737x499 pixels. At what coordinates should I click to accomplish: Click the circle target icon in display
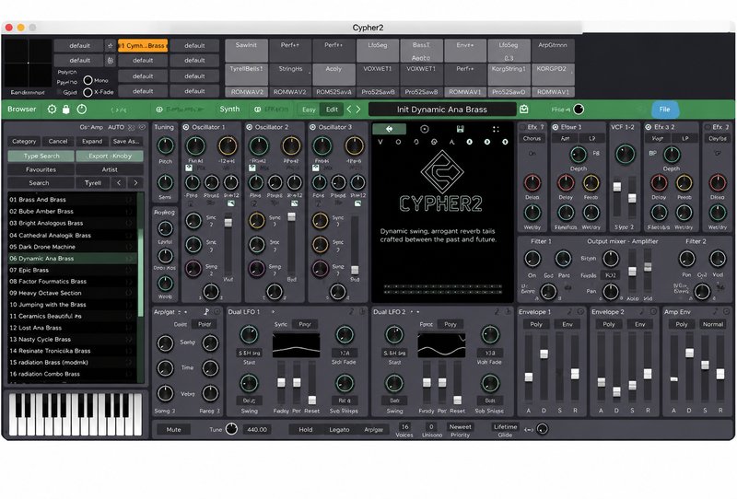(425, 129)
